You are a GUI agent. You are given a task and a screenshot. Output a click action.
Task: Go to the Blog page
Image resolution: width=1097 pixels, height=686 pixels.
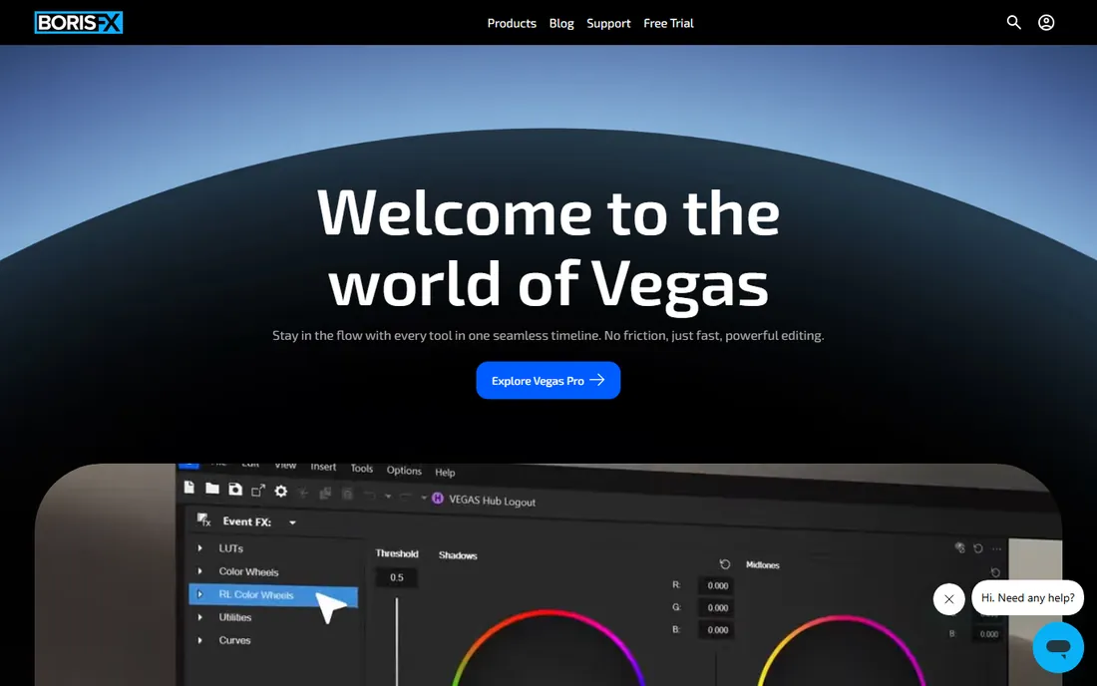561,23
